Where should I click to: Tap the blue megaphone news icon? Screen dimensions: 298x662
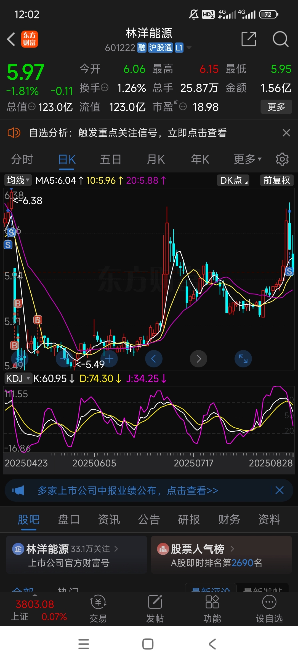click(18, 490)
